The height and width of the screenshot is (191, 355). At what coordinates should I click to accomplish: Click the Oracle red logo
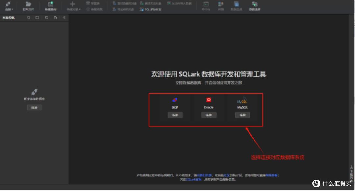point(209,100)
